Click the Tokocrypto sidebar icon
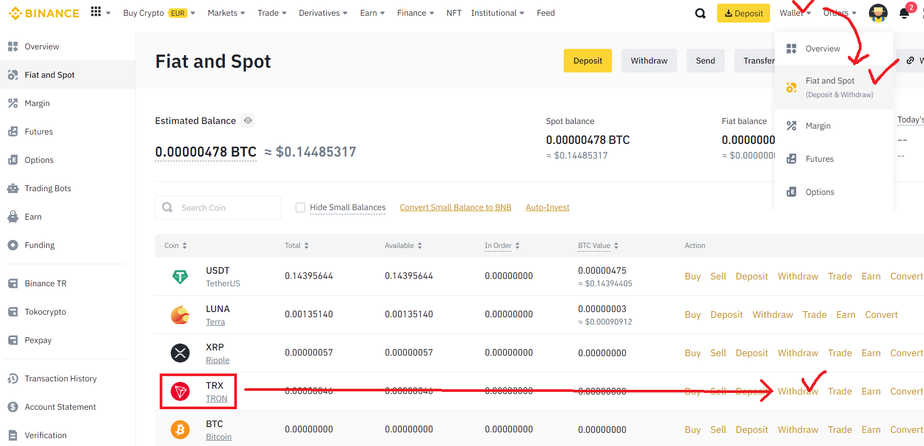This screenshot has width=924, height=446. click(x=13, y=312)
